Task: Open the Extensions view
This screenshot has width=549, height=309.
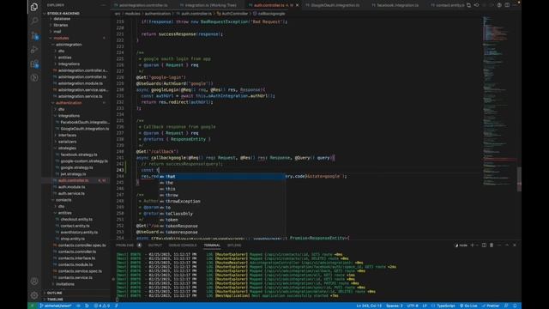Action: (34, 64)
